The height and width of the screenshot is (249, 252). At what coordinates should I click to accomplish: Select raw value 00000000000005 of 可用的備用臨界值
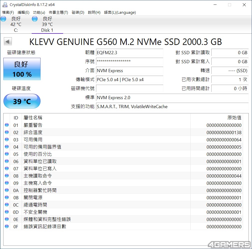tap(224, 147)
